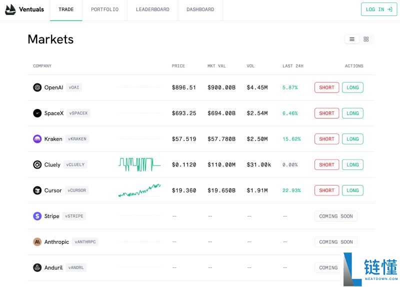Sort by Last 24H column header

292,66
